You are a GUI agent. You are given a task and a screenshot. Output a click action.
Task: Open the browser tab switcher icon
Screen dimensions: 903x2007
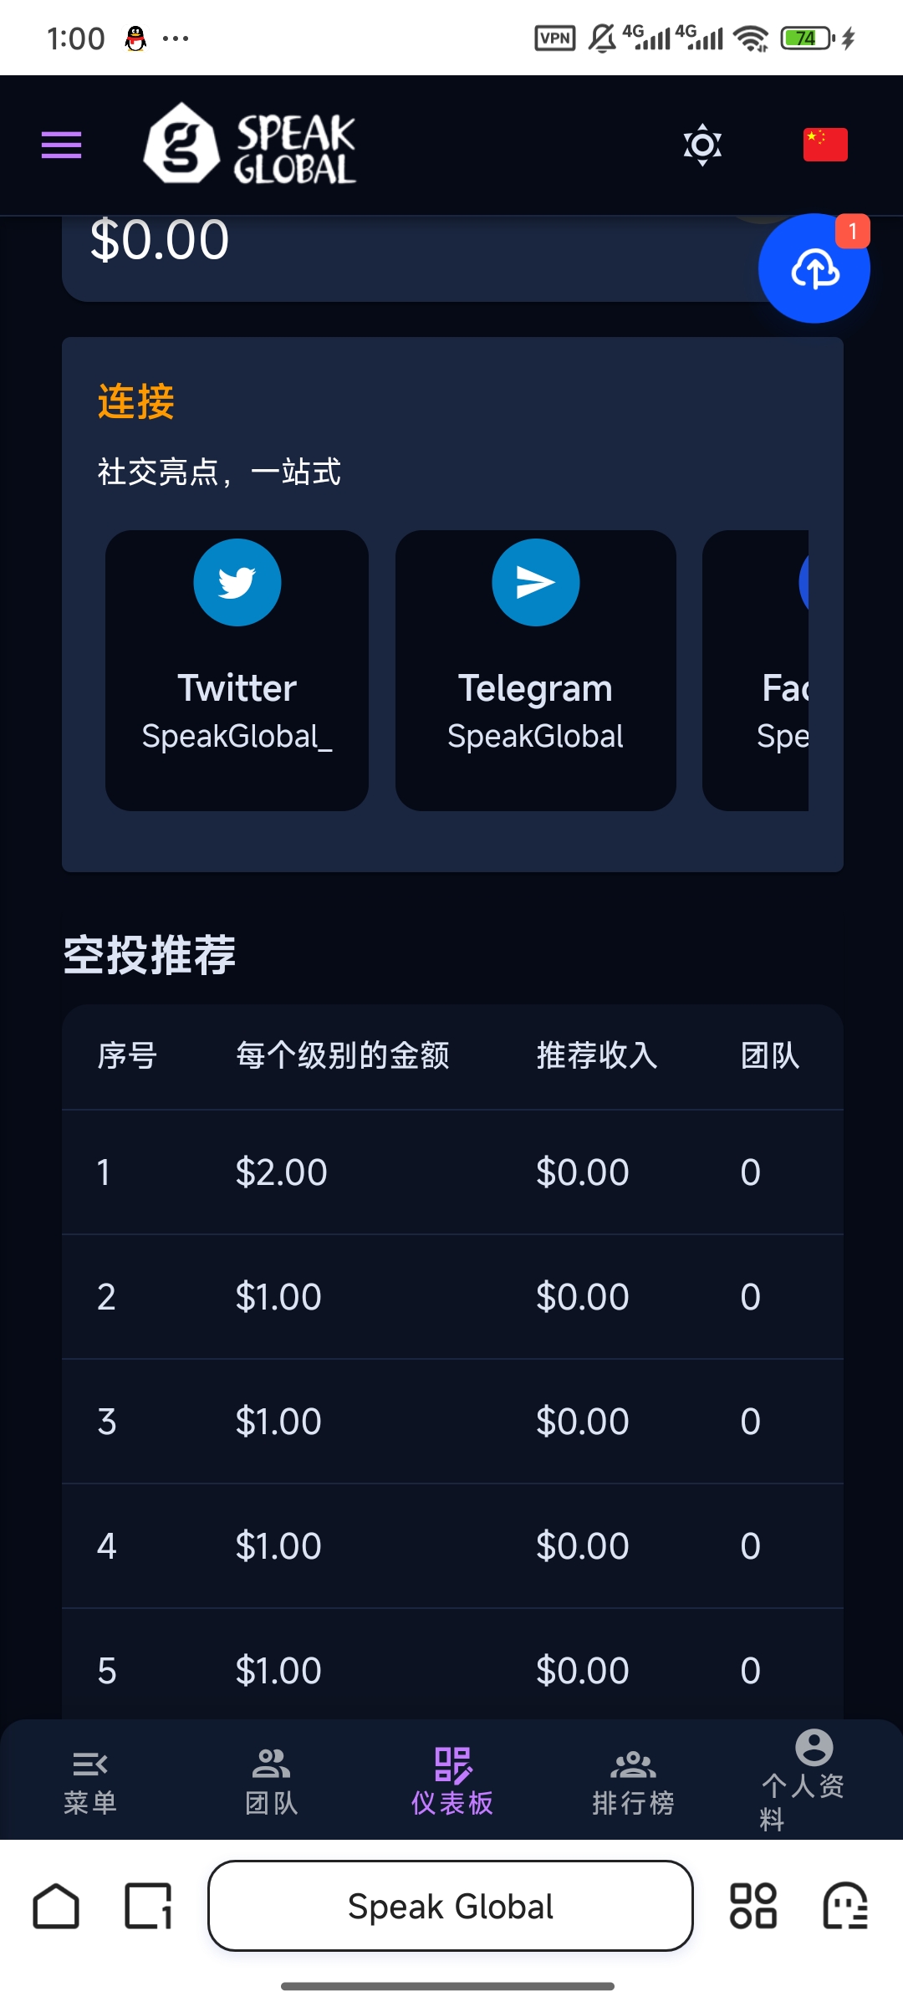click(148, 1907)
